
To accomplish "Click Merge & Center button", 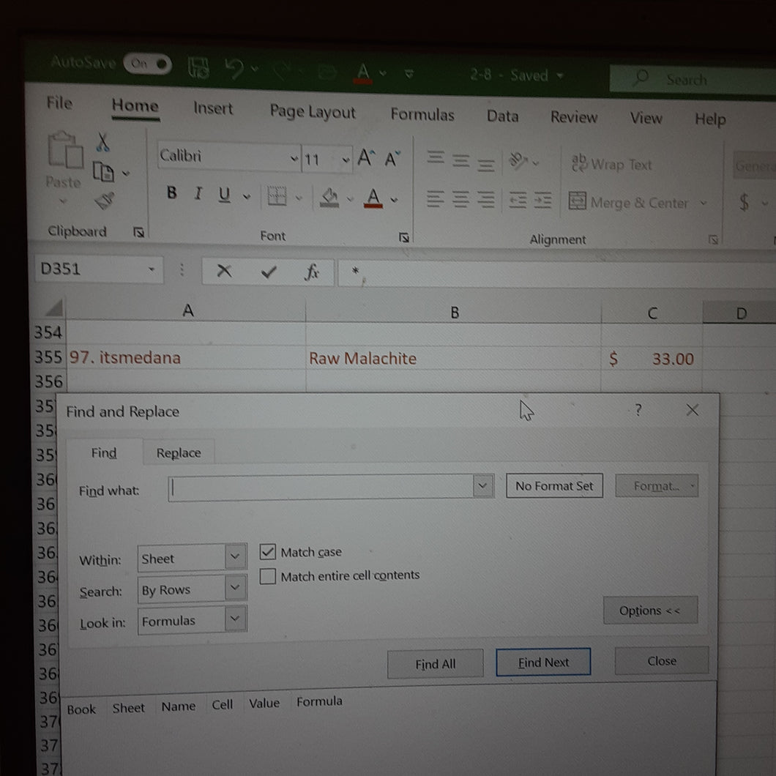I will coord(629,202).
